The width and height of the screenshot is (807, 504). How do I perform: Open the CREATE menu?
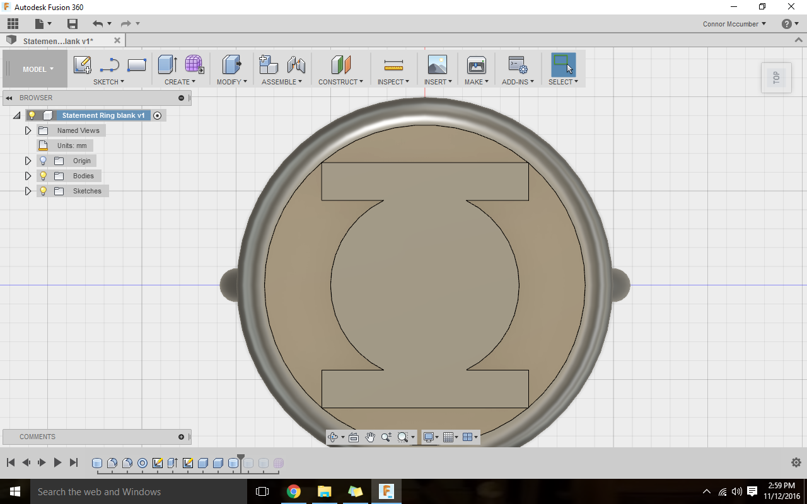[180, 82]
